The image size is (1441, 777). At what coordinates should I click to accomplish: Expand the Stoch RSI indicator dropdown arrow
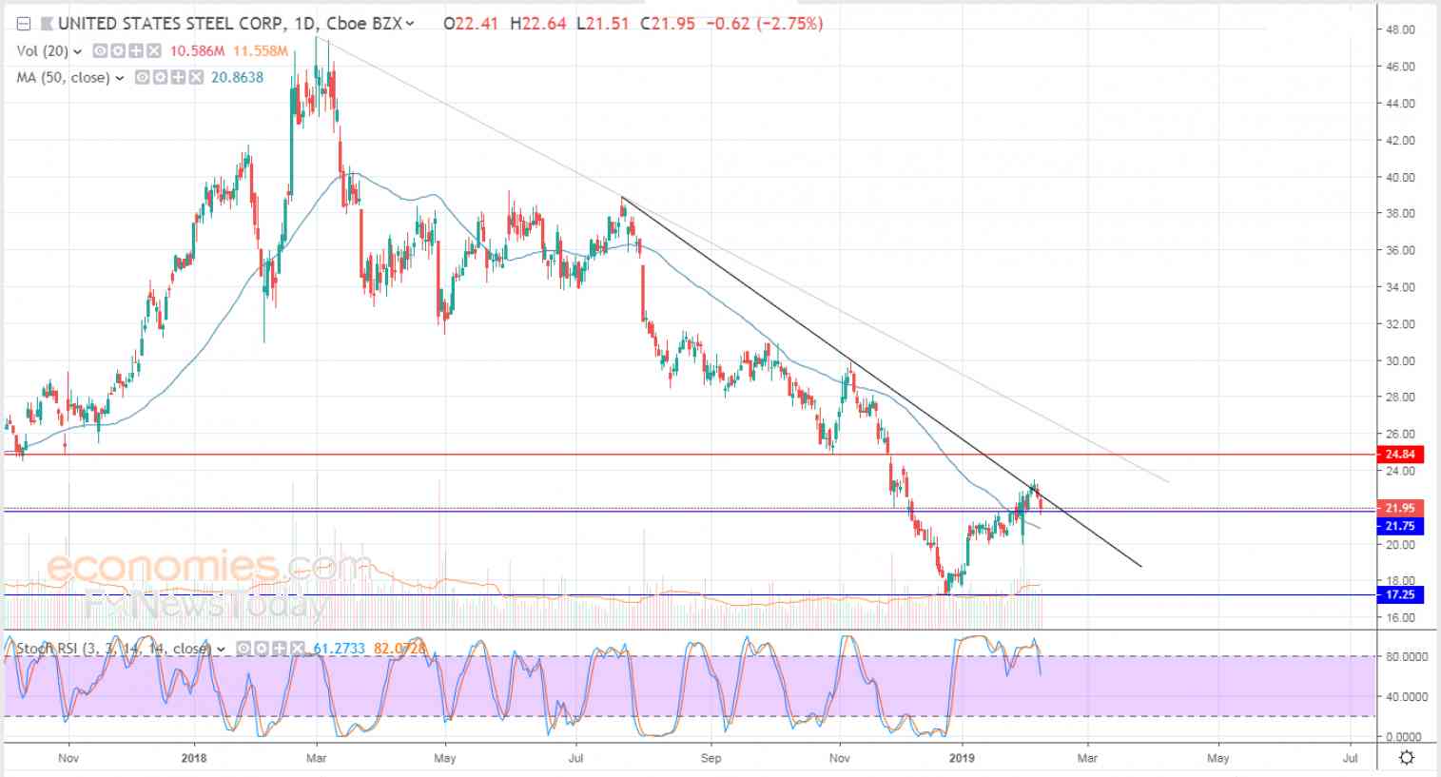tap(222, 650)
